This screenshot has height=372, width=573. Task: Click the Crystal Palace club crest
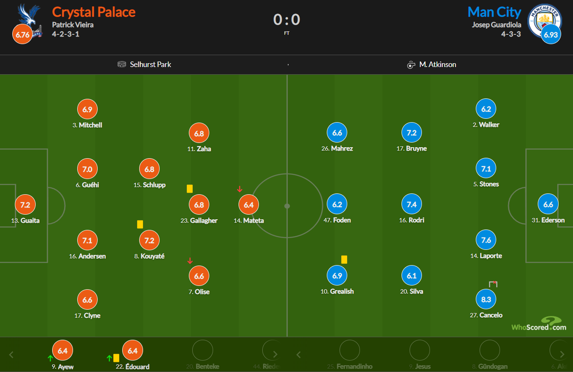[x=29, y=20]
